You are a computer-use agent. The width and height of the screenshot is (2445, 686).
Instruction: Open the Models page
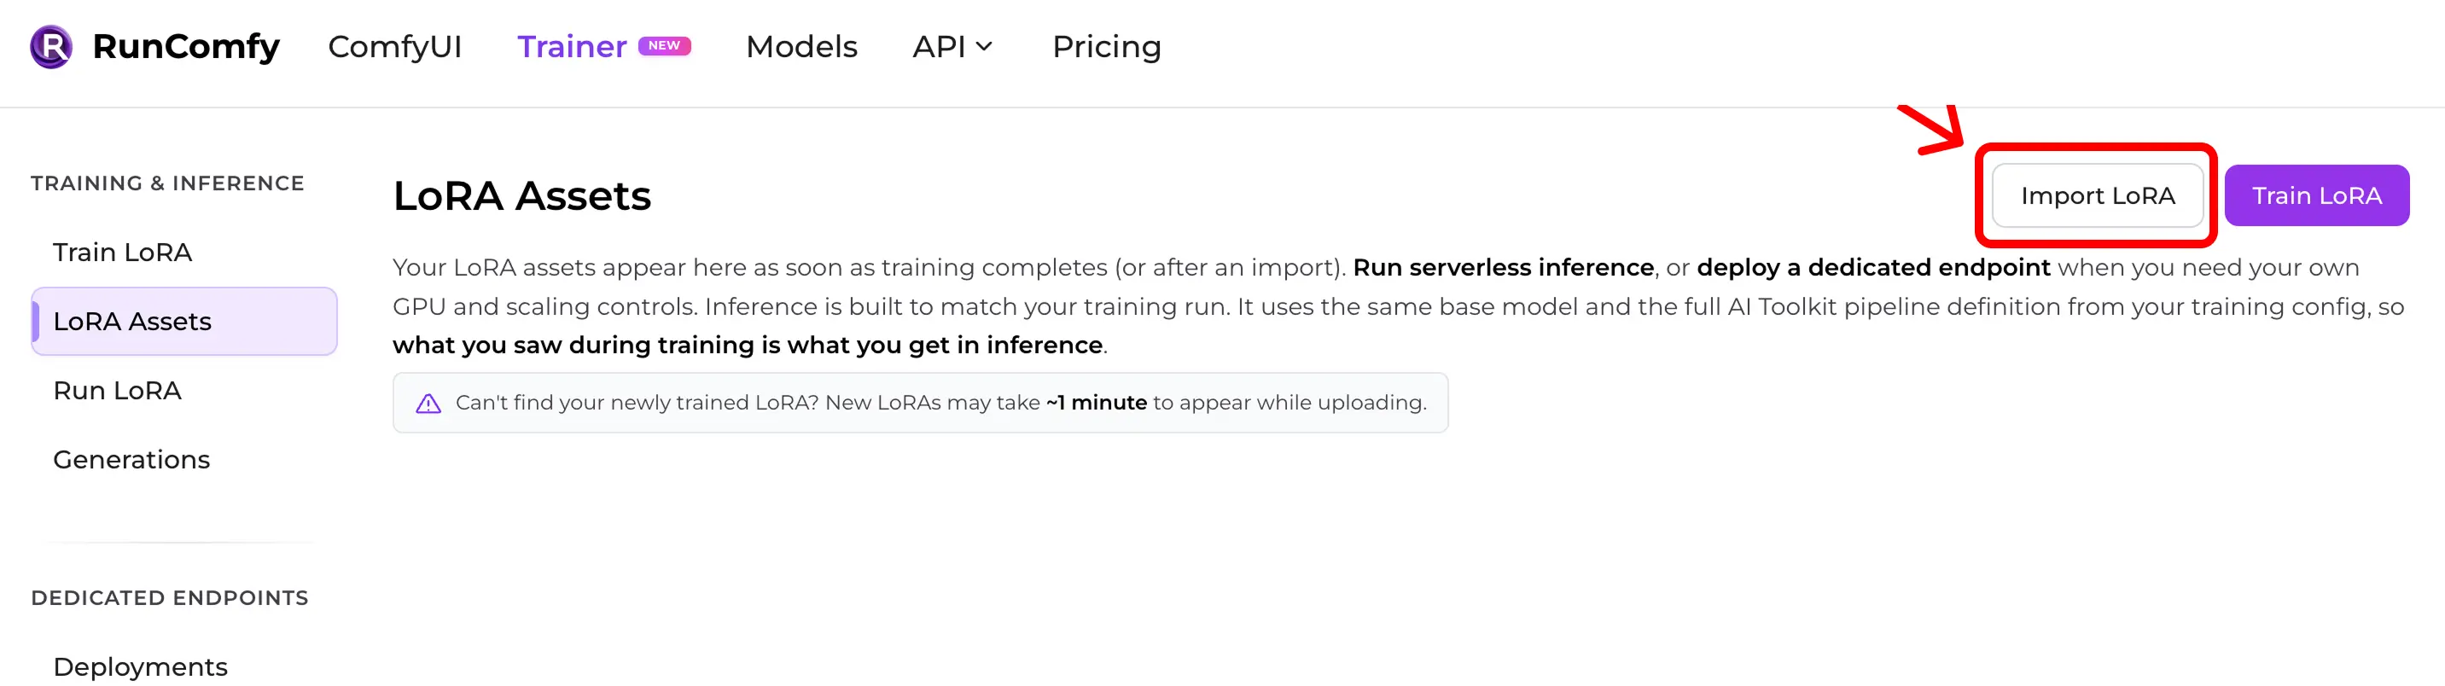800,45
